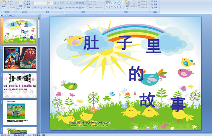Screen dimensions: 212x136
Task: Click the New Slide icon
Action: click(20, 2)
